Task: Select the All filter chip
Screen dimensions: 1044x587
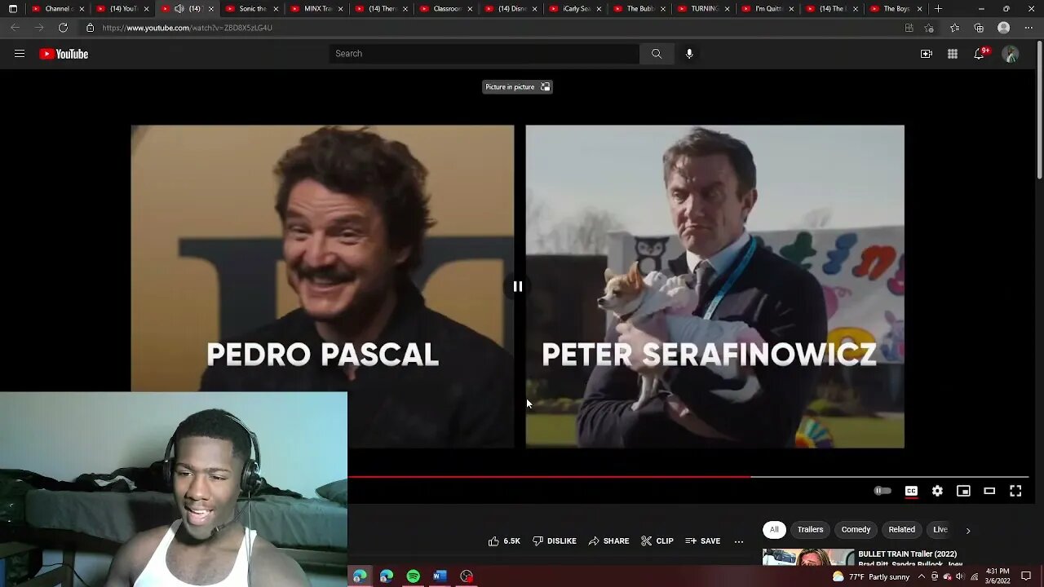Action: click(x=774, y=529)
